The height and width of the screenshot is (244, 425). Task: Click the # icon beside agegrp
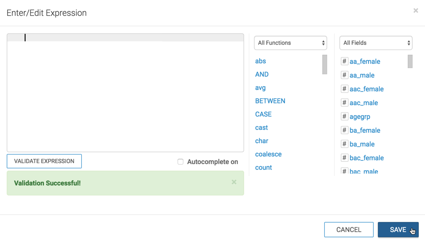click(345, 117)
